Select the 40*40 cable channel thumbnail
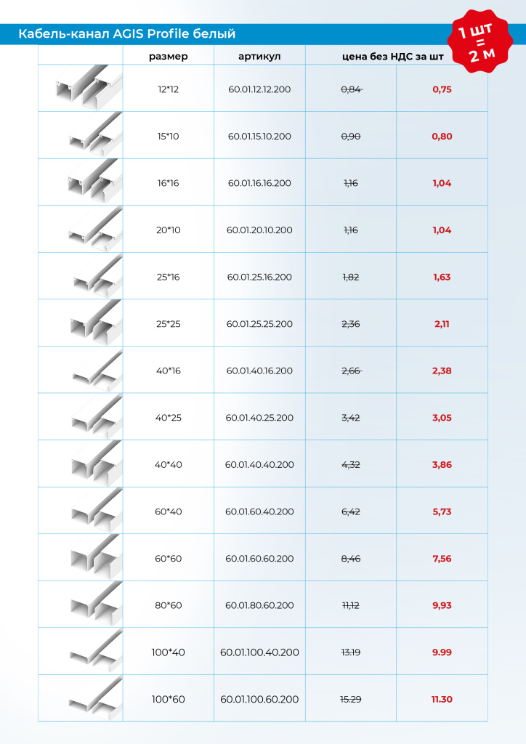Viewport: 526px width, 744px height. point(94,464)
